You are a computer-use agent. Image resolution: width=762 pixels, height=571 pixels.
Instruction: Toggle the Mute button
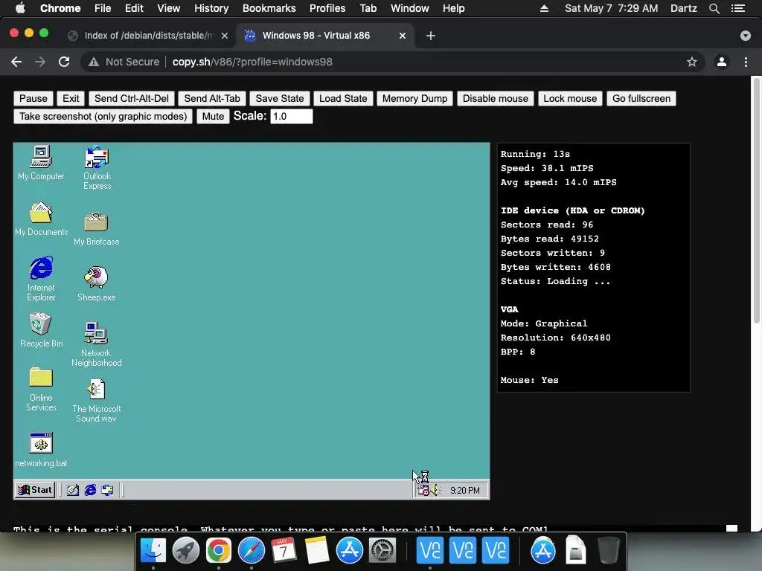(213, 117)
